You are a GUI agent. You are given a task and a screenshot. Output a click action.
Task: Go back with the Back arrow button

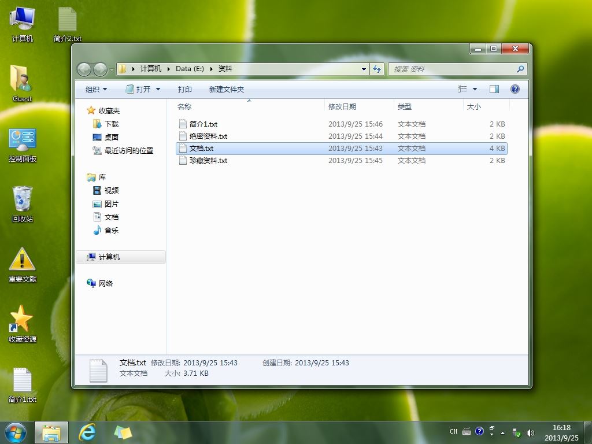(x=84, y=69)
